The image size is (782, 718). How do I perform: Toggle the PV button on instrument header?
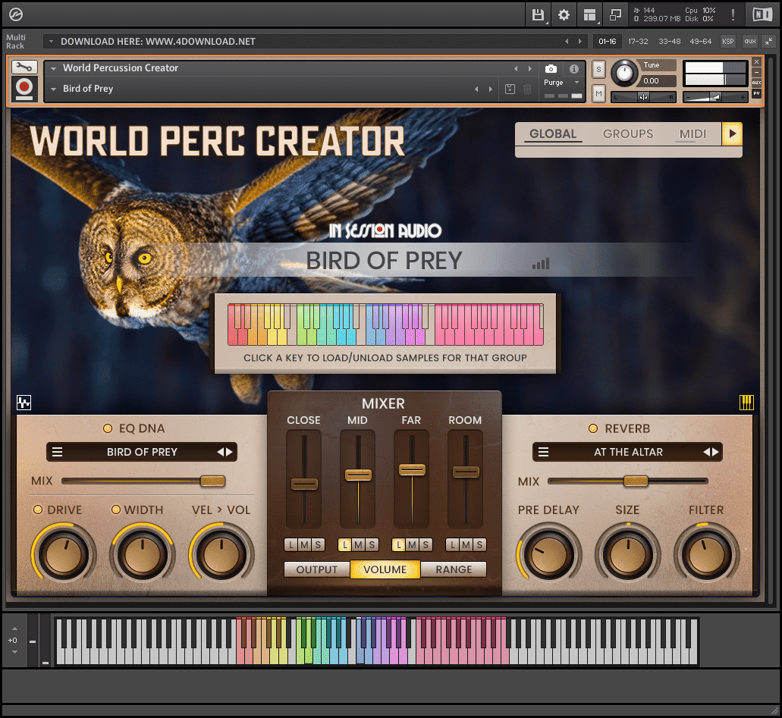(756, 93)
